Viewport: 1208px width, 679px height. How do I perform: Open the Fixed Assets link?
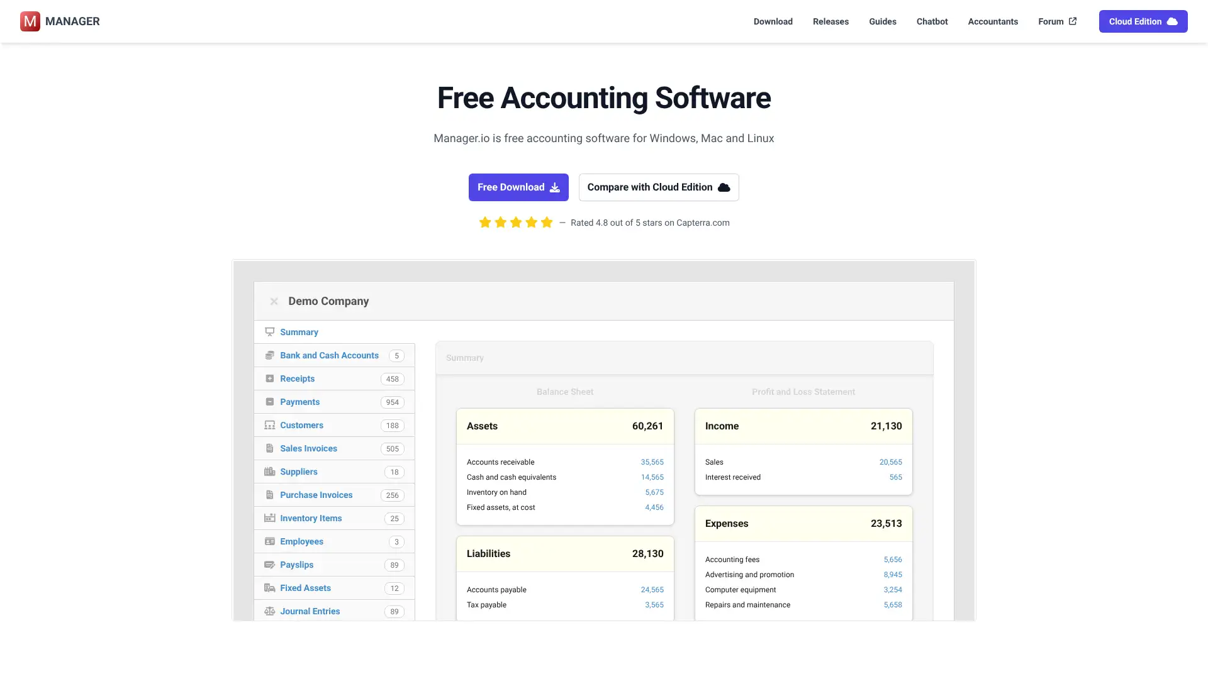tap(305, 588)
